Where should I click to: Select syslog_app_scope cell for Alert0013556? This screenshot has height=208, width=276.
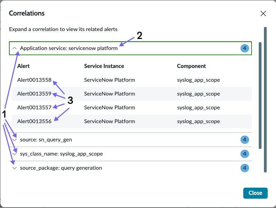199,121
